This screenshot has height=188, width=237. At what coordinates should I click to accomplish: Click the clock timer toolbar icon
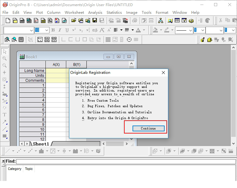pyautogui.click(x=129, y=40)
